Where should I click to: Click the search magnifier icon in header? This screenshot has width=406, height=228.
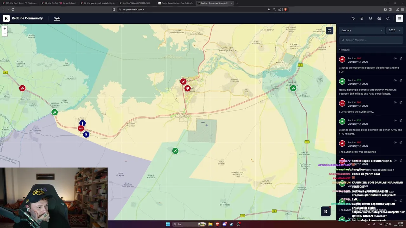[388, 18]
